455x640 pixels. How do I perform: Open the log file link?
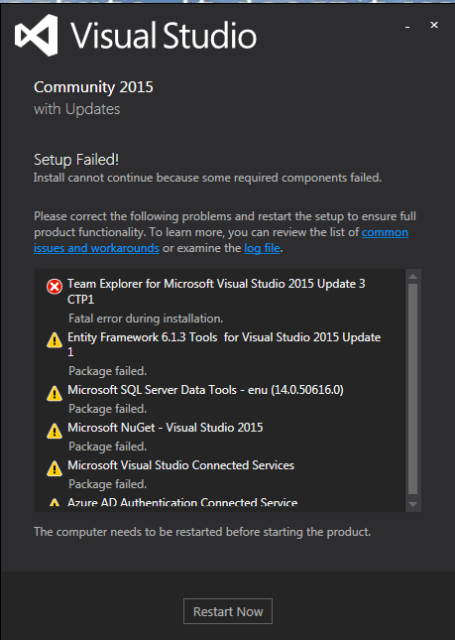262,248
